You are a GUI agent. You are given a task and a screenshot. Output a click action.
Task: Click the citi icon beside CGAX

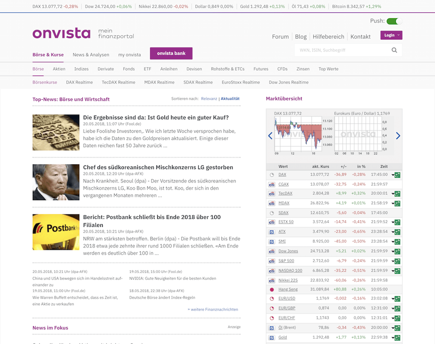coord(272,184)
